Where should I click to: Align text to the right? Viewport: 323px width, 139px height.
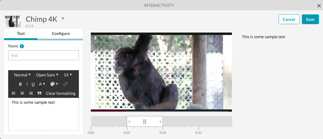31,93
